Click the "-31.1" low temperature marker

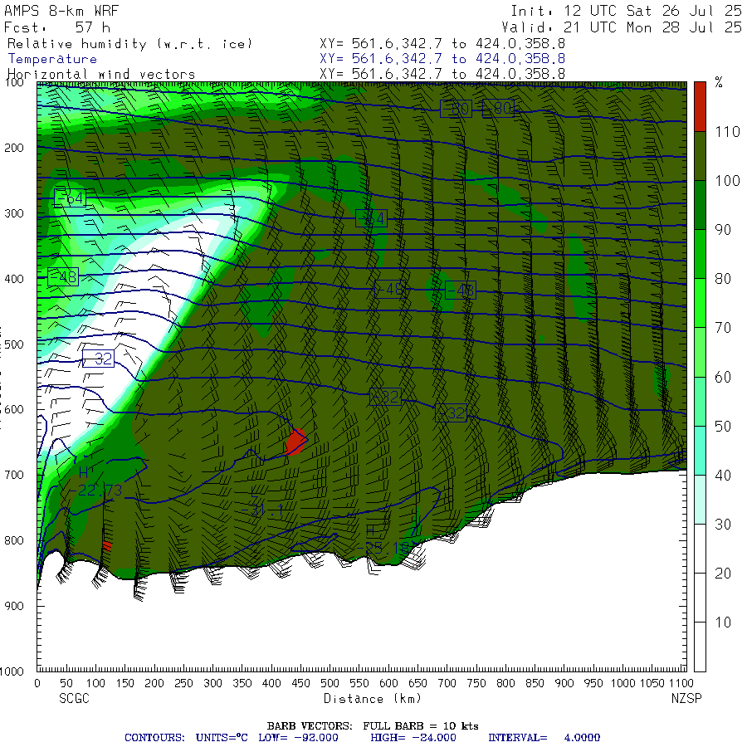(261, 511)
